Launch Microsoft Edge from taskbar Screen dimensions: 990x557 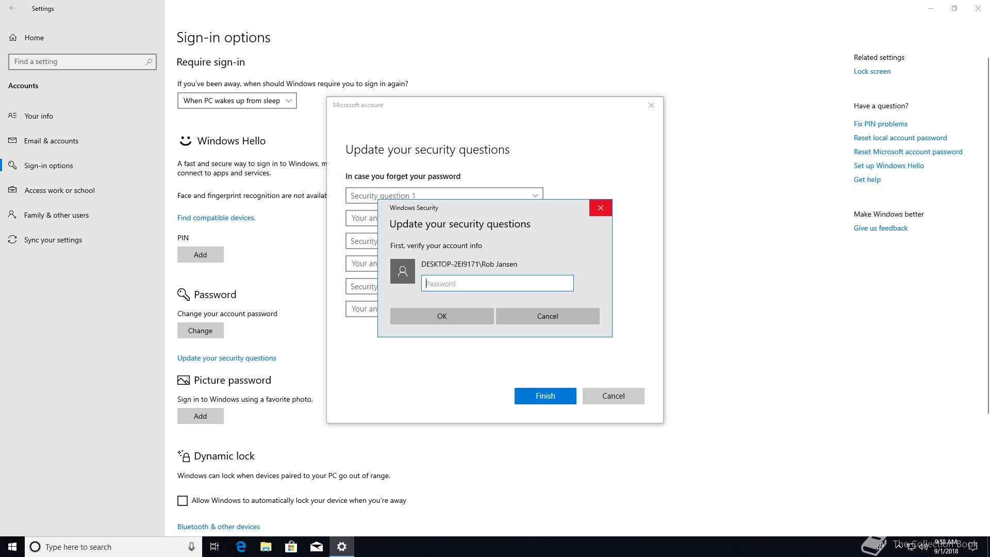241,547
